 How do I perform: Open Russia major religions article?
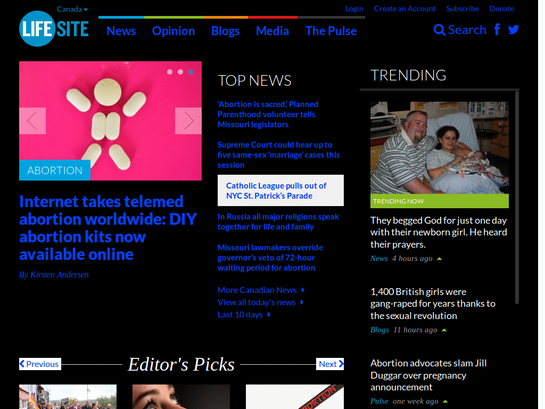[278, 222]
